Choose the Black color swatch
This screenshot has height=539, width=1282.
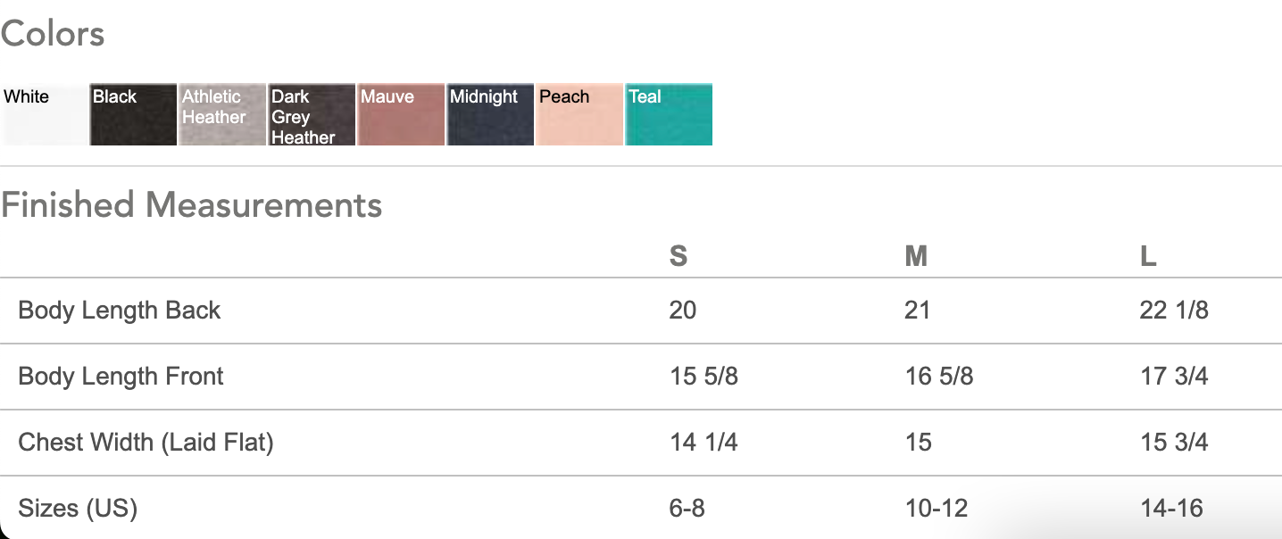[x=134, y=114]
